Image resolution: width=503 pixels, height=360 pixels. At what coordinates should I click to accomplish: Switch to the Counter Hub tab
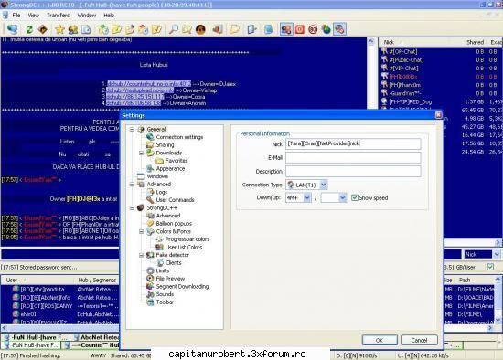coord(91,345)
